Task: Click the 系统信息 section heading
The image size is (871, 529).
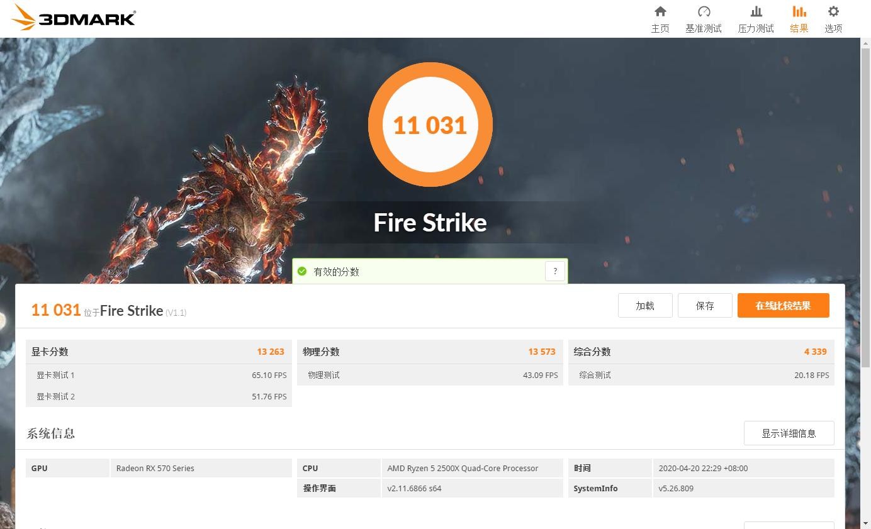Action: pos(51,433)
